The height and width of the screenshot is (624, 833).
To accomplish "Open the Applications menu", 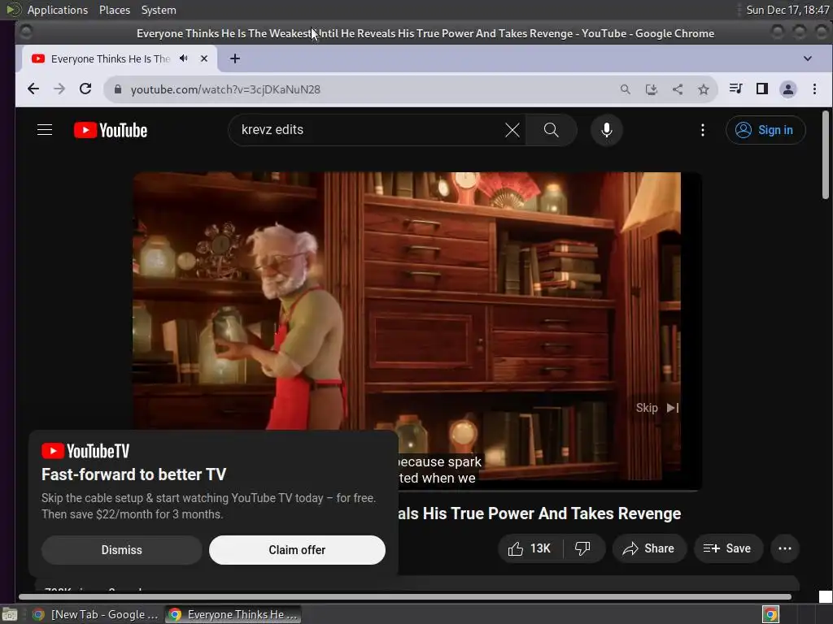I will (x=58, y=10).
